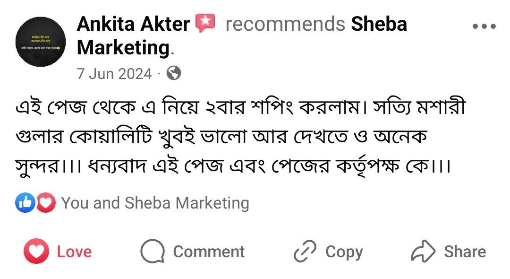The image size is (510, 279).
Task: Click the red star recommendation badge
Action: click(x=205, y=23)
